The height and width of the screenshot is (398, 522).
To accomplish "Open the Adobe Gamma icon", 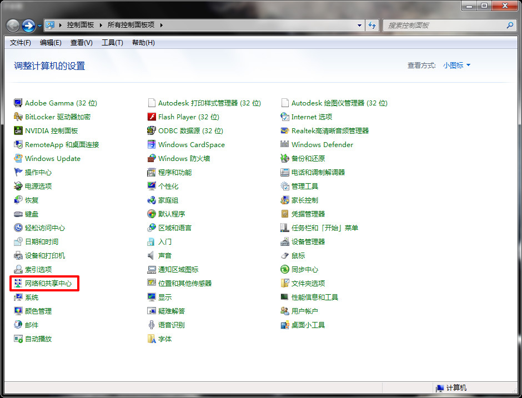I will (18, 103).
